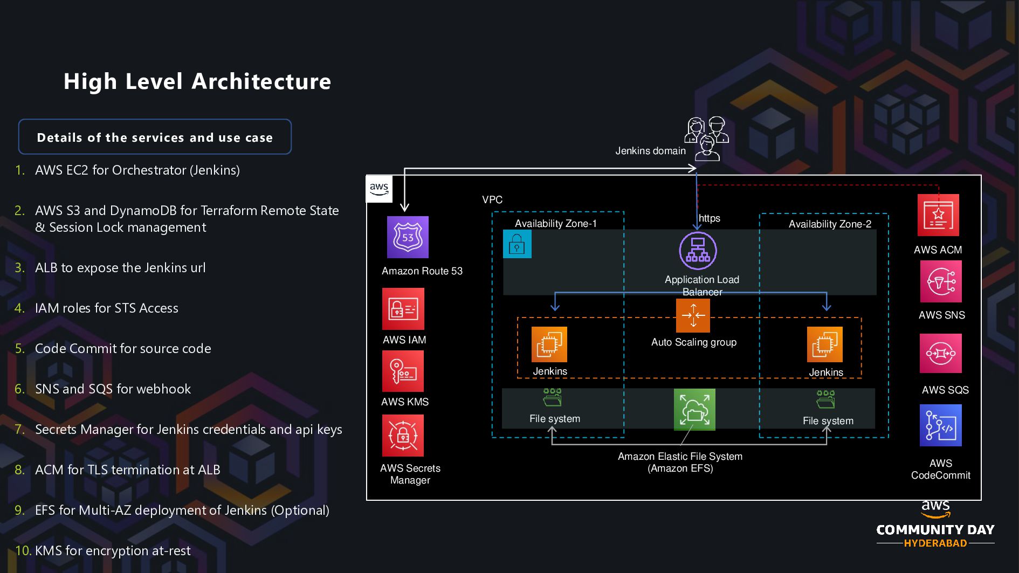The image size is (1019, 573).
Task: Click the AWS ACM certificate icon
Action: (938, 215)
